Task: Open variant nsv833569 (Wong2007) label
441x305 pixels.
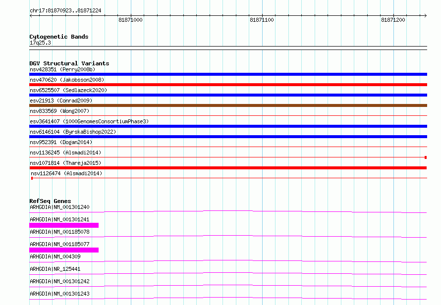Action: (x=59, y=111)
